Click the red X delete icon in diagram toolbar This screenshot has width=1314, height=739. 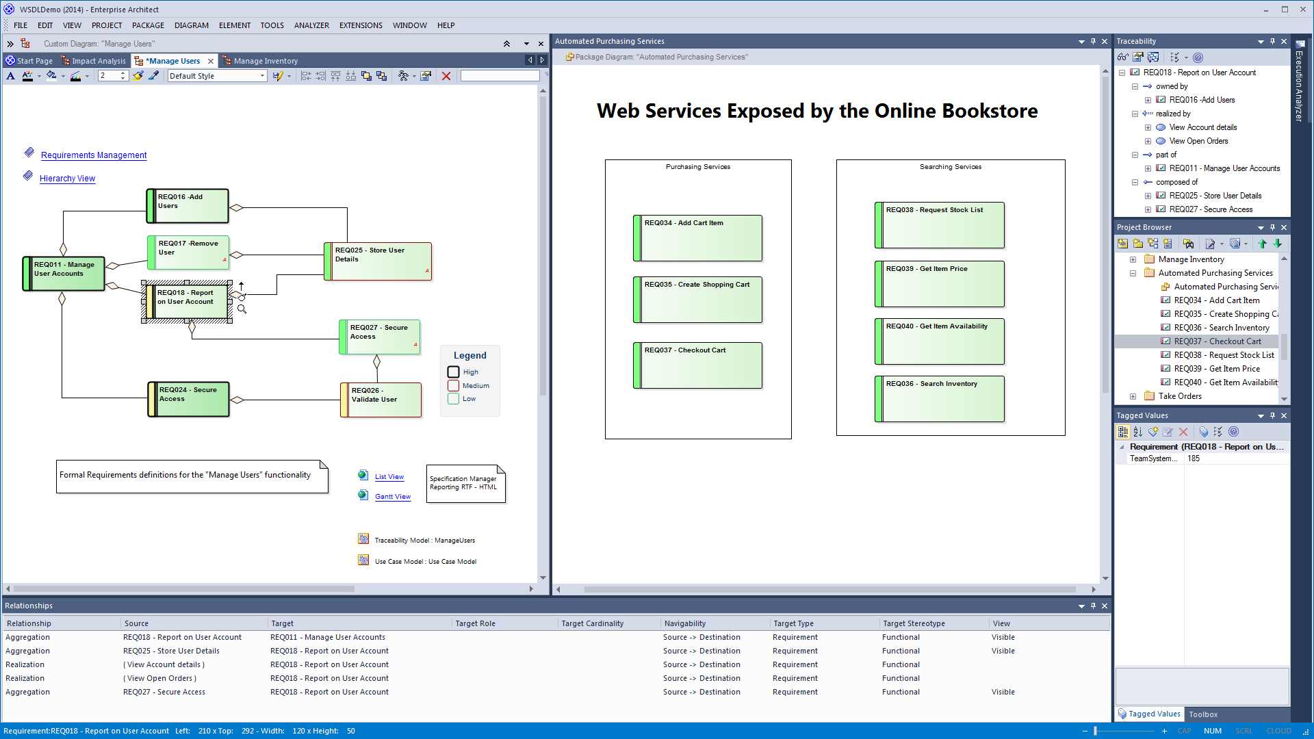446,76
